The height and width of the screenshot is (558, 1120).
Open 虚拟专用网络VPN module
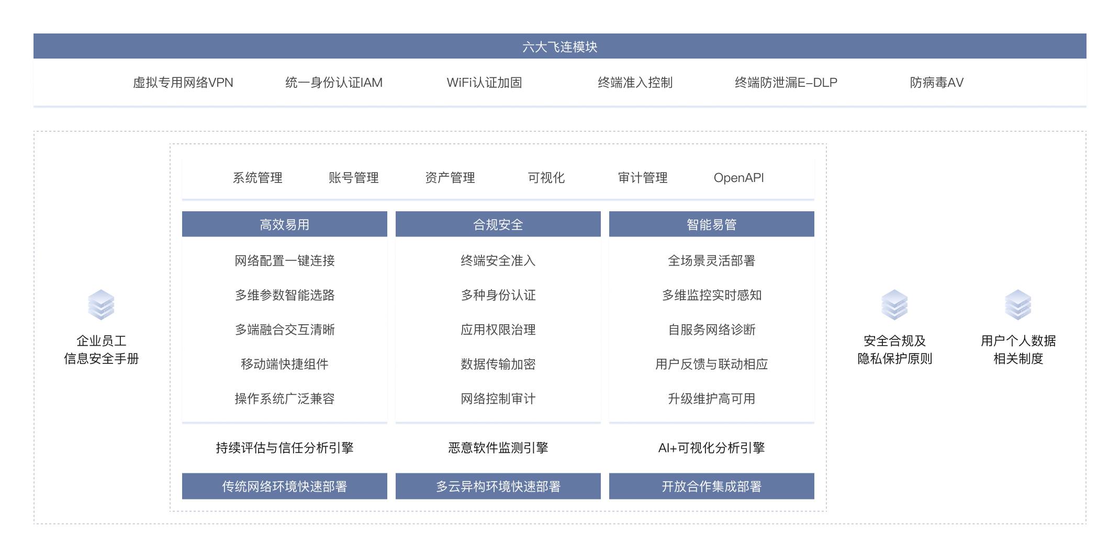pyautogui.click(x=183, y=83)
